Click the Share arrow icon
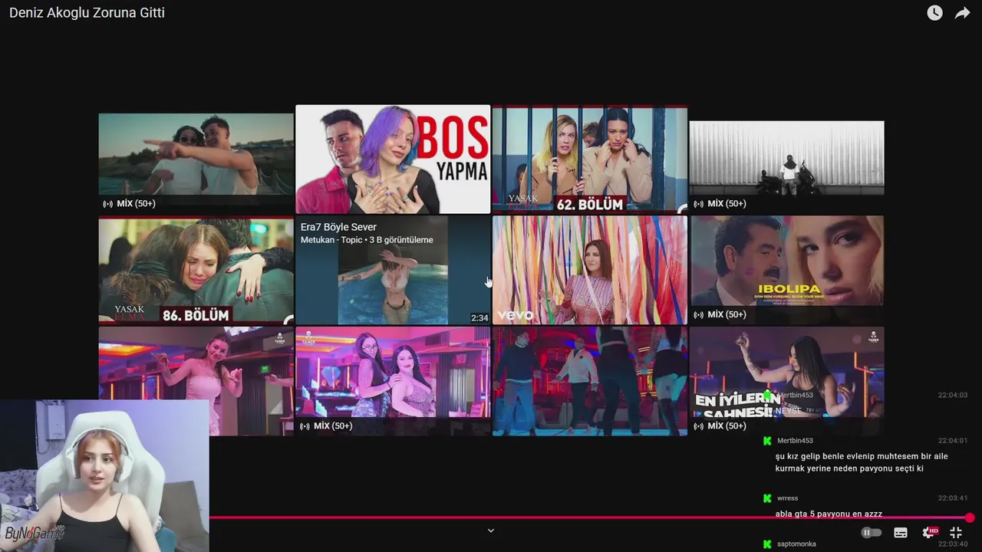Viewport: 982px width, 552px height. pyautogui.click(x=962, y=13)
